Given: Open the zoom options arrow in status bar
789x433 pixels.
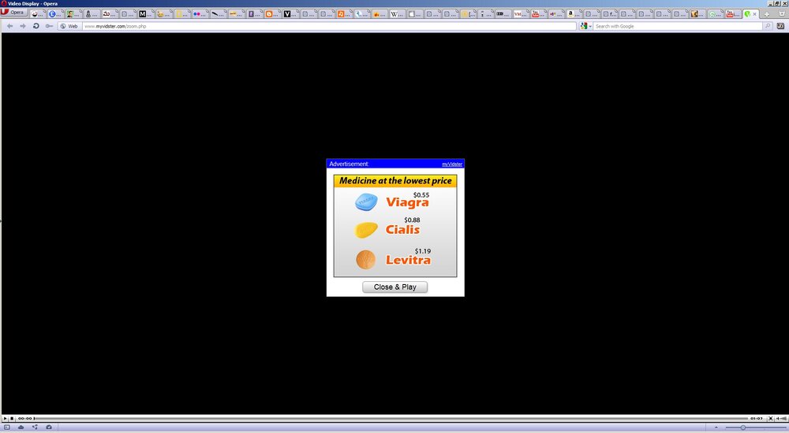Looking at the screenshot, I should click(x=716, y=427).
